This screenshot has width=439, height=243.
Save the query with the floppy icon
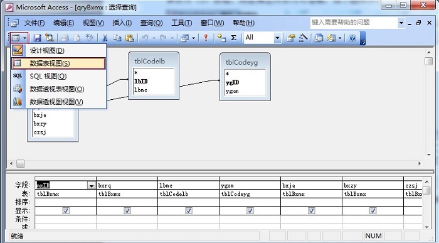pyautogui.click(x=37, y=38)
